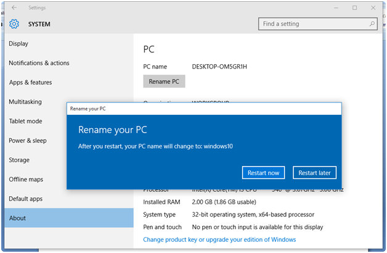This screenshot has height=253, width=387.
Task: Go to Apps & features
Action: pyautogui.click(x=30, y=83)
